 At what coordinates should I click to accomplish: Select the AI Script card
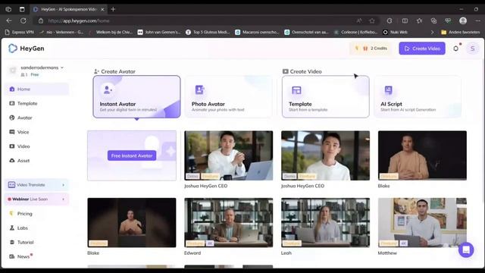pyautogui.click(x=418, y=96)
